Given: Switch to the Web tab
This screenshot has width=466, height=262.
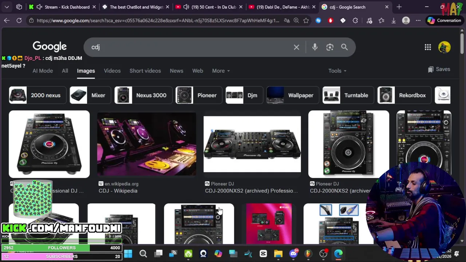Looking at the screenshot, I should tap(198, 71).
